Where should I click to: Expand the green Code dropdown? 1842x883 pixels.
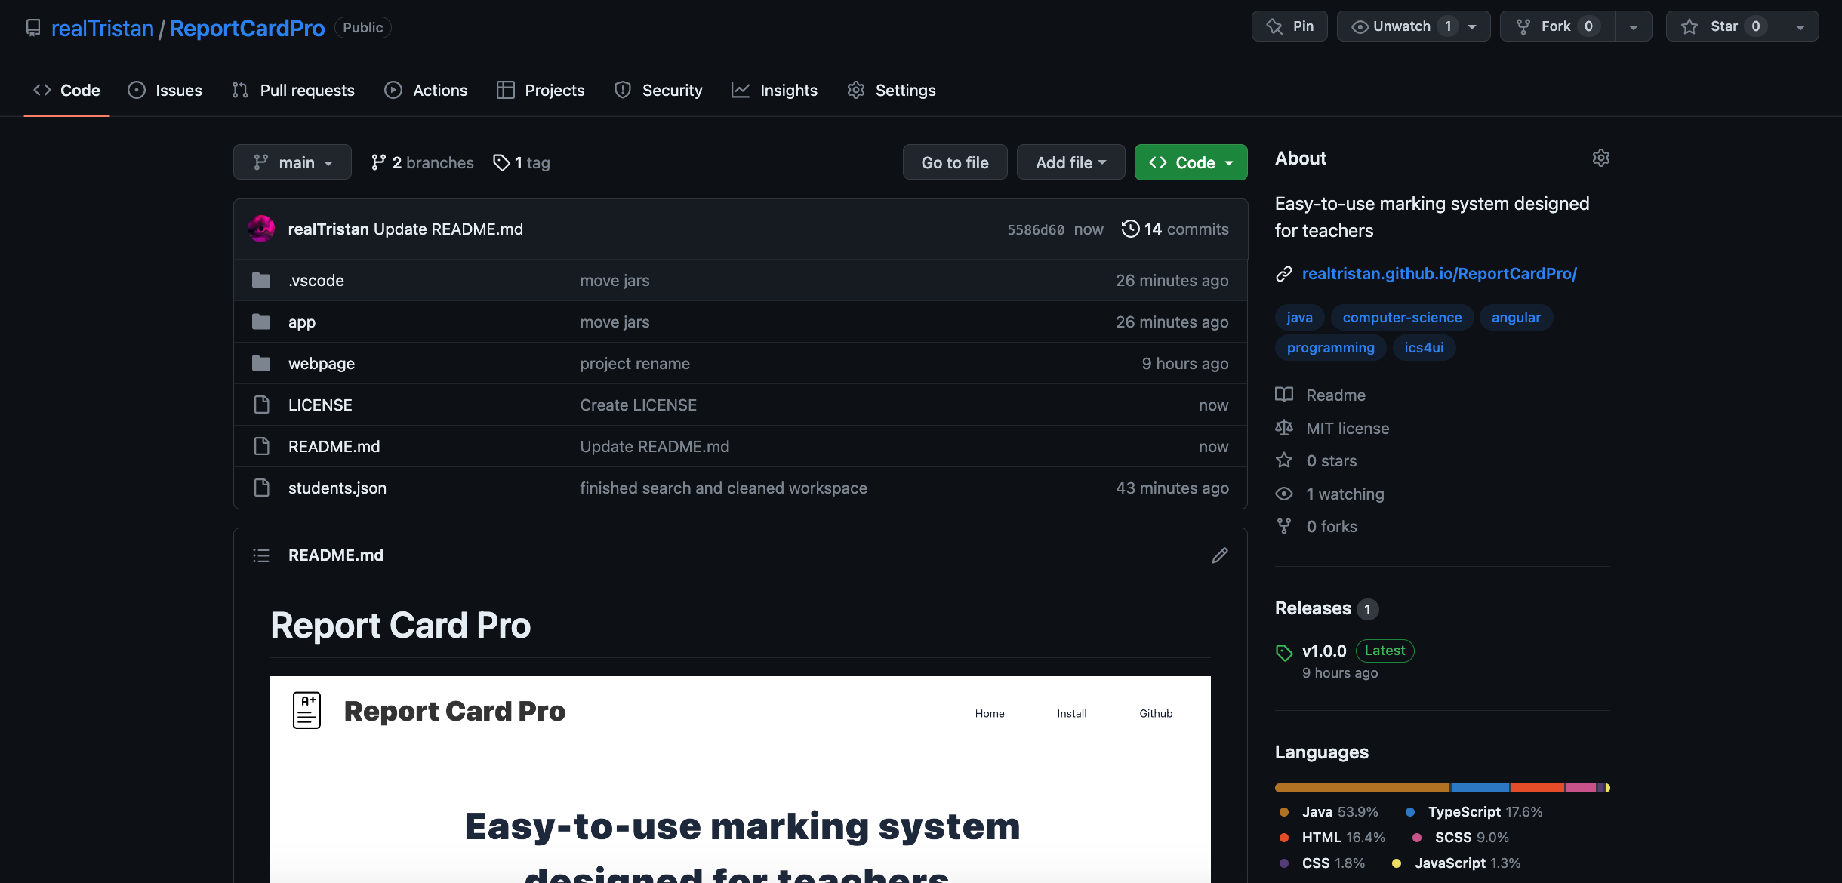pyautogui.click(x=1190, y=162)
